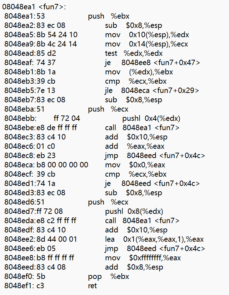Click the mov $0xffffffff,%eax instruction
Image resolution: width=229 pixels, height=295 pixels.
point(143,258)
